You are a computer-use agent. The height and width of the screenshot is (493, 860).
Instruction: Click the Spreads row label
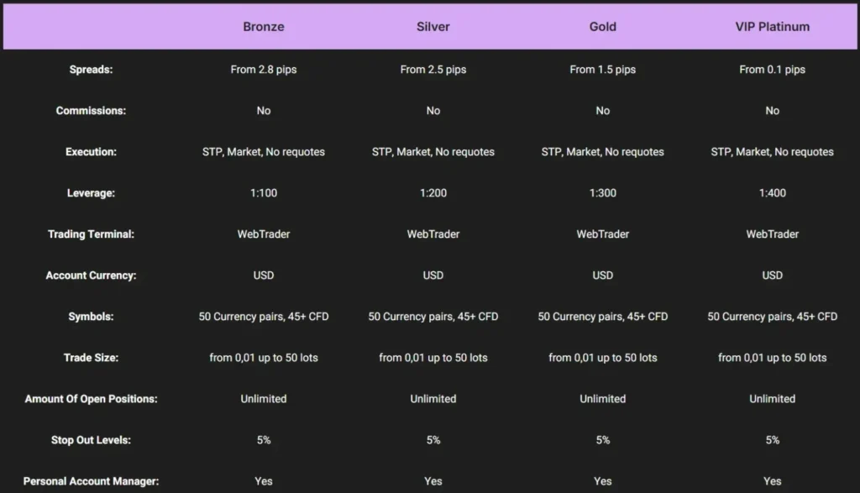tap(91, 70)
